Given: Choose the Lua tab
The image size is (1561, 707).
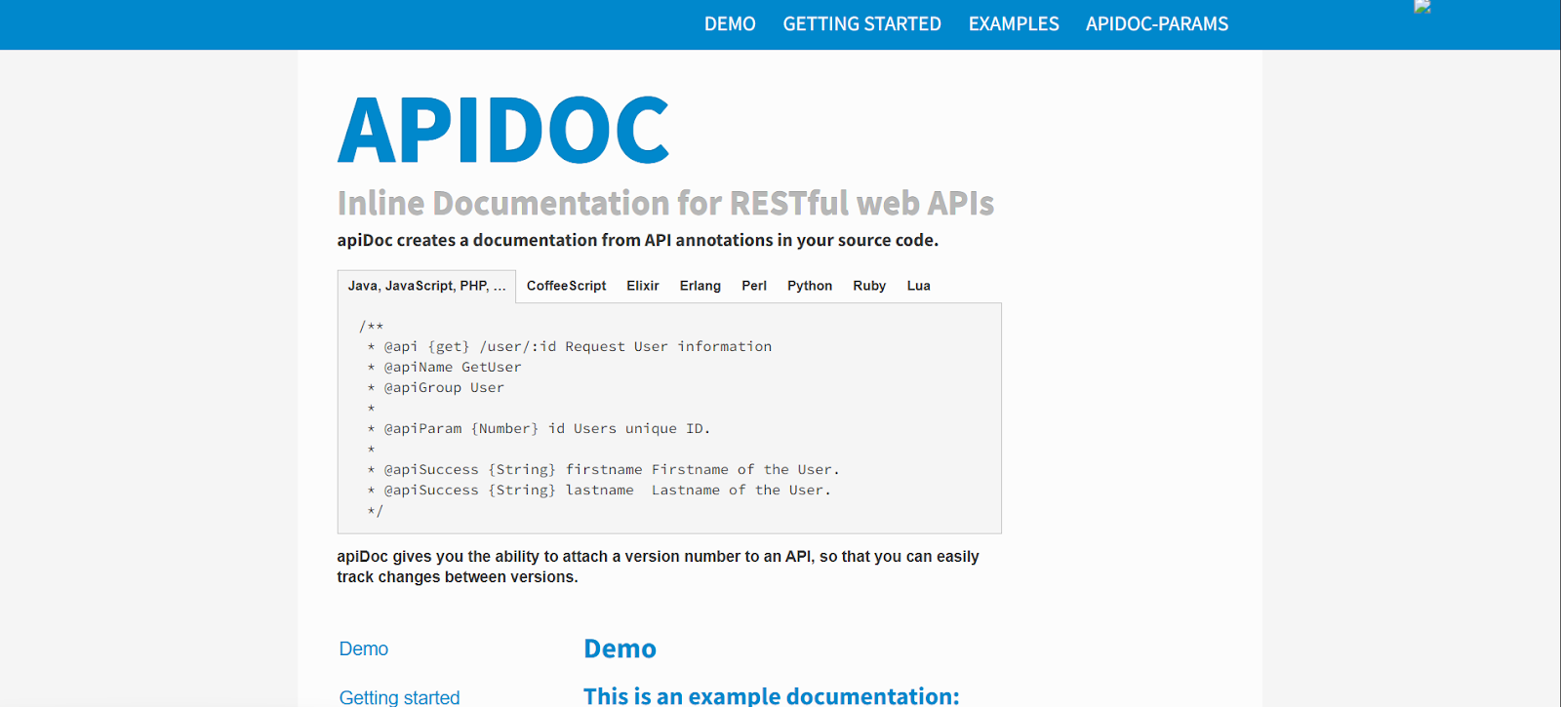Looking at the screenshot, I should click(x=918, y=286).
